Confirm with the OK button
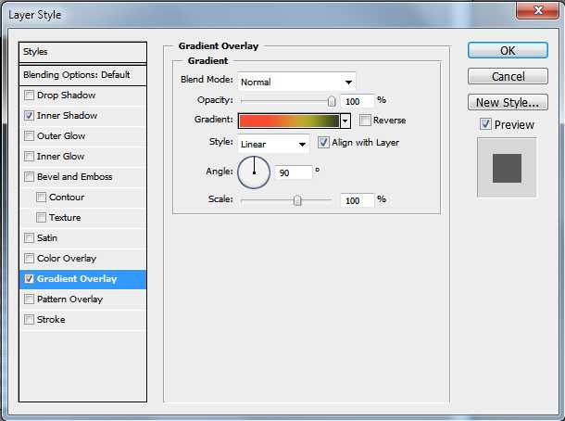 (x=508, y=50)
